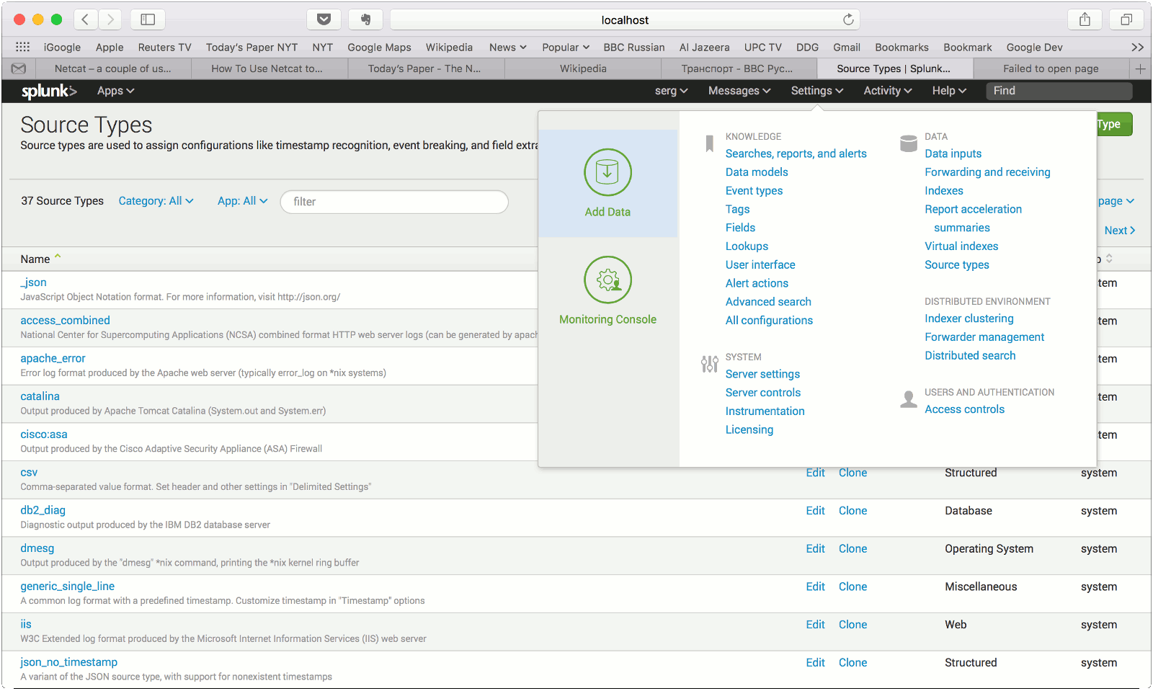The height and width of the screenshot is (691, 1153).
Task: Expand Popular bookmarks folder
Action: tap(566, 47)
